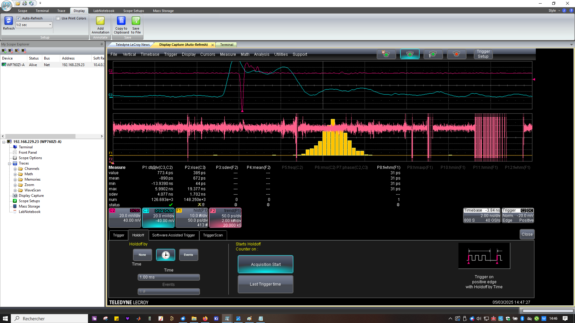Open the 1/2 sec refresh interval dropdown
The image size is (575, 323).
[x=50, y=25]
